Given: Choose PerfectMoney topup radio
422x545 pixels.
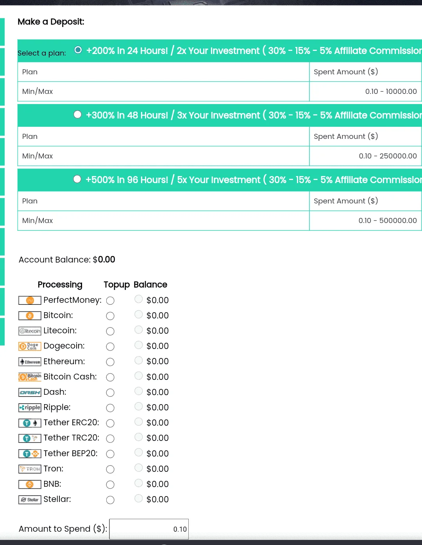Looking at the screenshot, I should [x=110, y=300].
